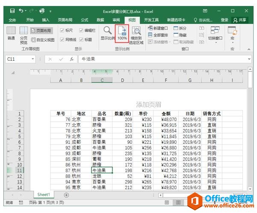Click the select all corner triangle
The image size is (257, 213).
point(13,72)
